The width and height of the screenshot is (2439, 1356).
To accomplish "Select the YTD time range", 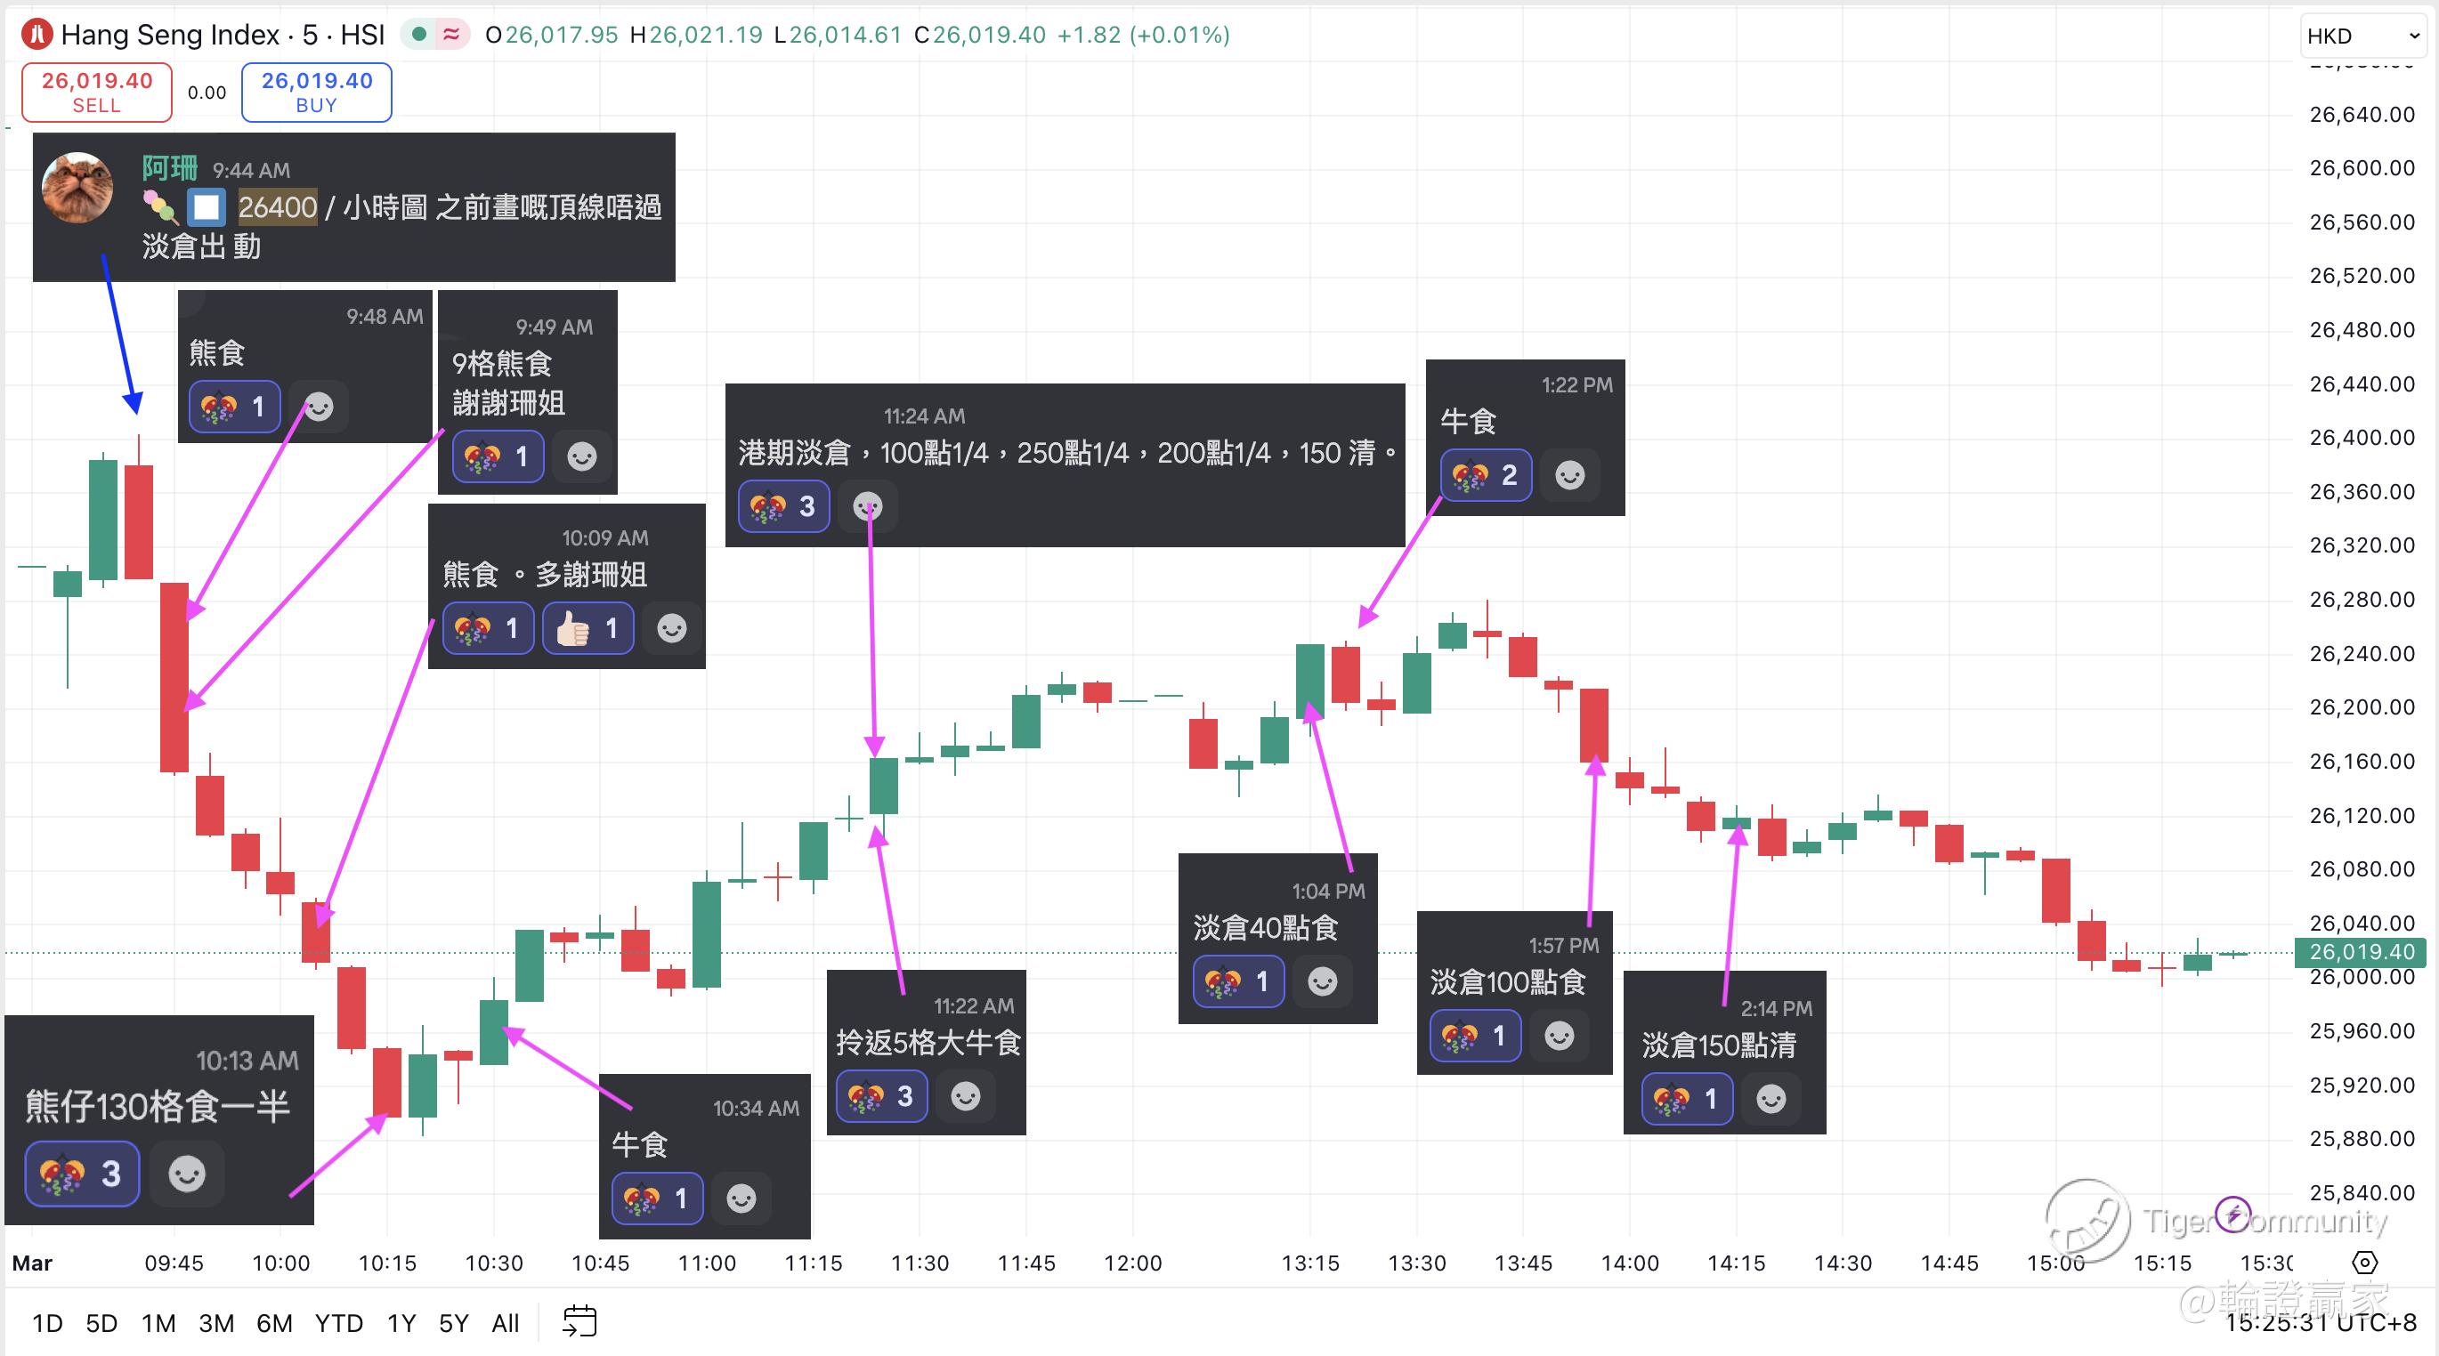I will coord(338,1323).
